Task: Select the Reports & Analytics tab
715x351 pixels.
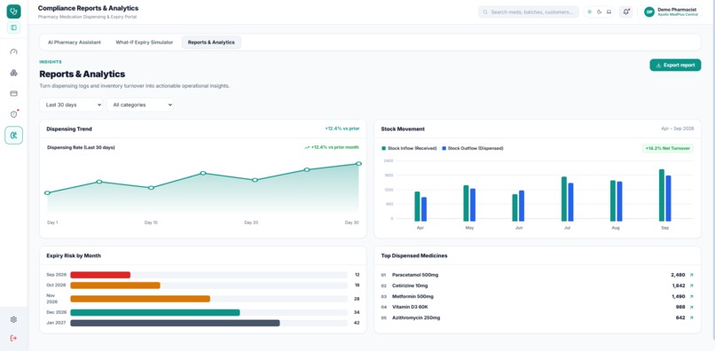Action: coord(211,43)
